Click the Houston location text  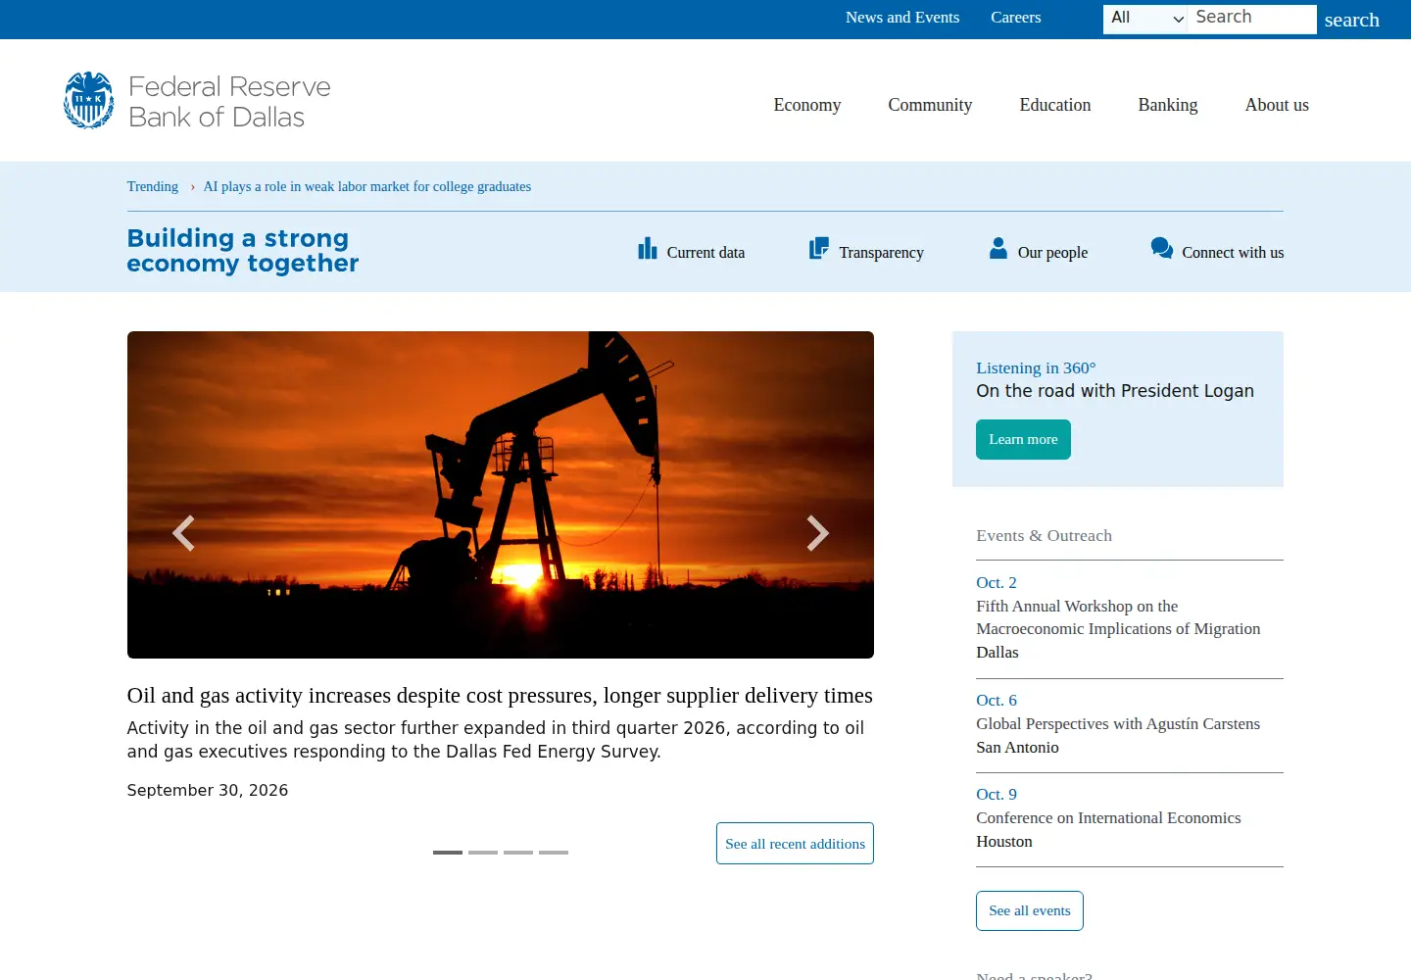coord(1004,841)
